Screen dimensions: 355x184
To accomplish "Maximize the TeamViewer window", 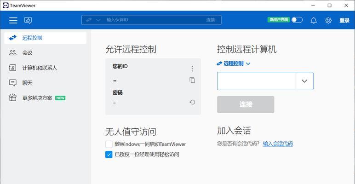I will (330, 6).
